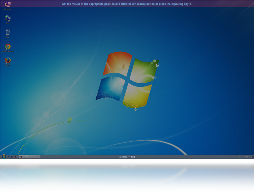Select the Komputer desktop icon

tap(8, 5)
